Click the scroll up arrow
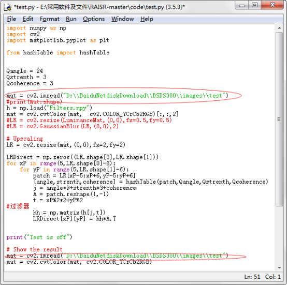This screenshot has height=285, width=287. coord(279,28)
